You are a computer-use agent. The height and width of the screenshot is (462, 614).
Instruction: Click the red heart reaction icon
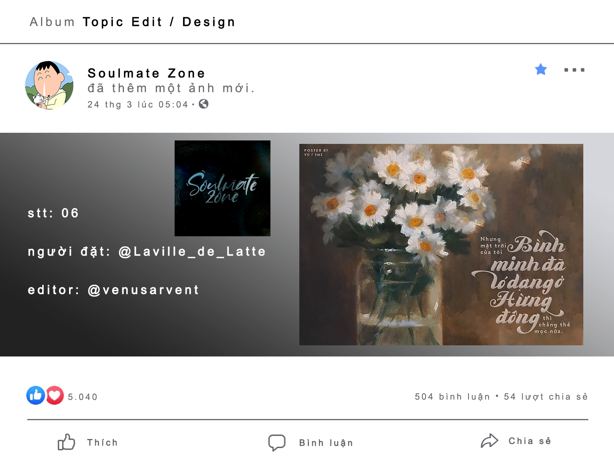pos(55,395)
